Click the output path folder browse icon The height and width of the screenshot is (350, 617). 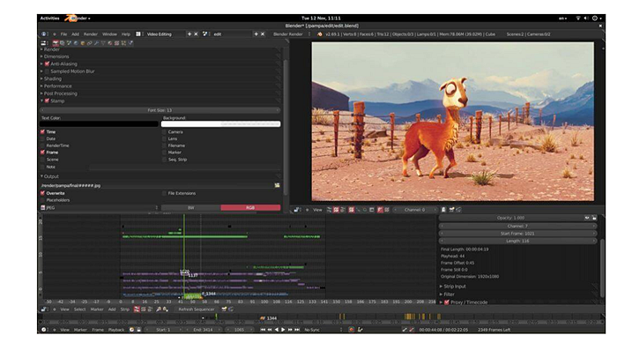pyautogui.click(x=277, y=185)
